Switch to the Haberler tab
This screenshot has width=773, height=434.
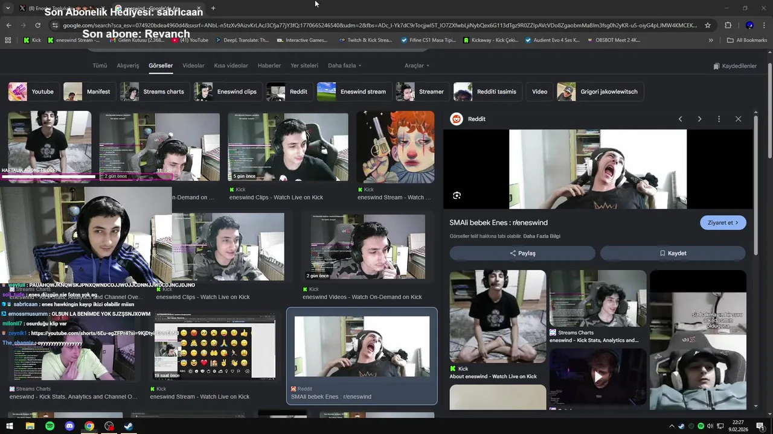point(269,66)
